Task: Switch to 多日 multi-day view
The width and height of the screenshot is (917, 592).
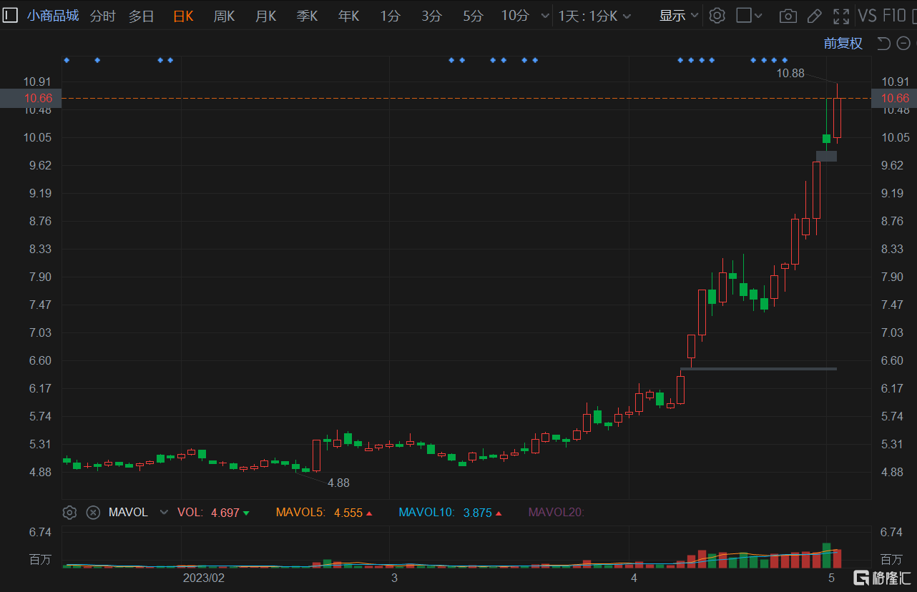Action: click(x=142, y=16)
